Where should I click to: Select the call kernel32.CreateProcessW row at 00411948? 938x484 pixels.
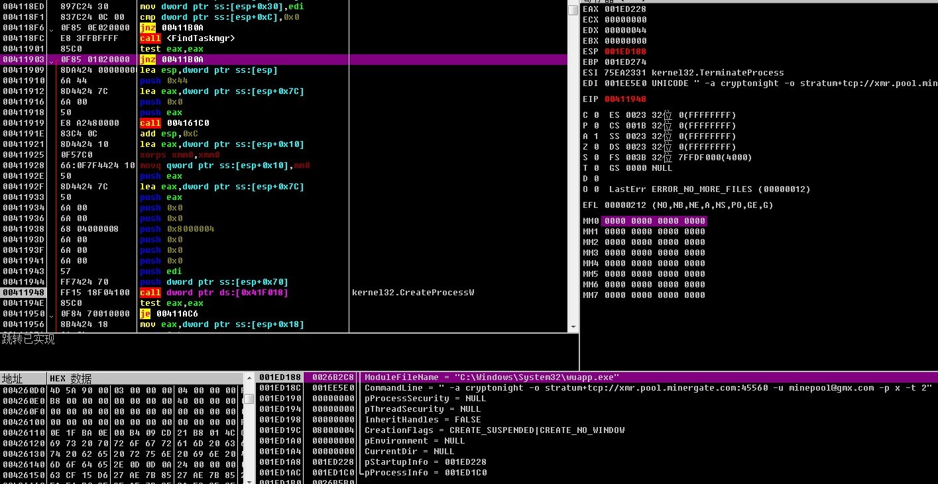click(284, 293)
